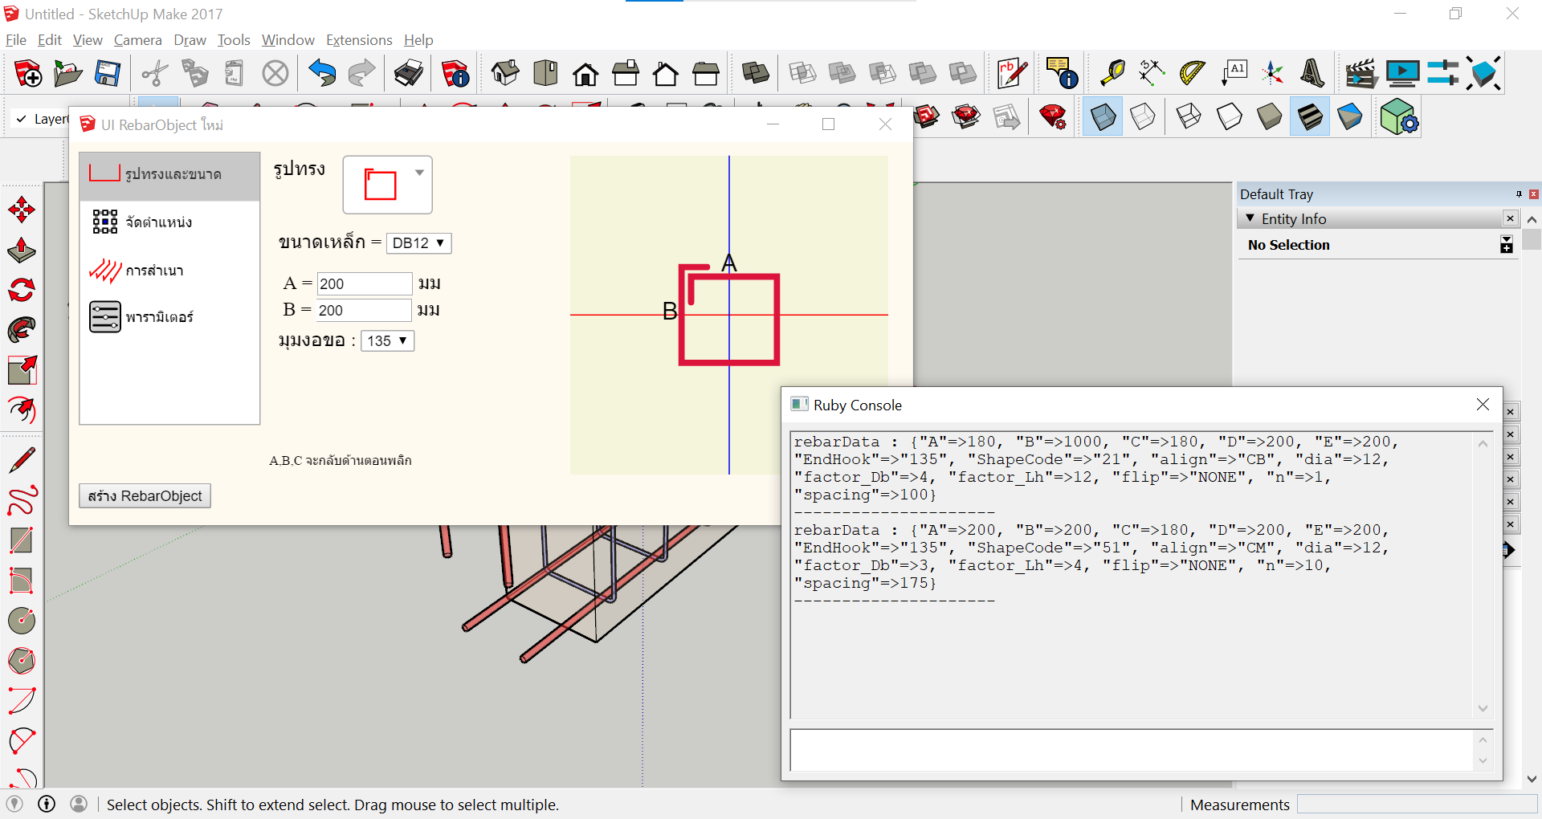Screen dimensions: 1542x819
Task: Open the rebar shape picker dropdown
Action: point(388,185)
